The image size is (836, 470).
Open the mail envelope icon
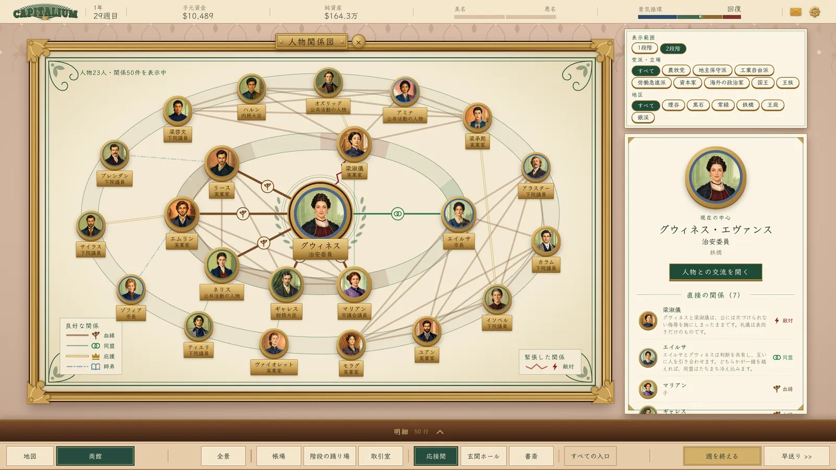coord(795,11)
